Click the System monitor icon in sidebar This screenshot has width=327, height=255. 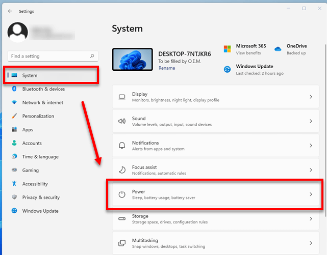click(x=14, y=75)
